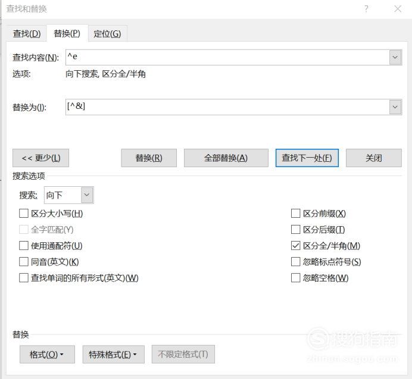This screenshot has height=379, width=412.
Task: Enable 使用通配符(U) checkbox
Action: tap(24, 246)
